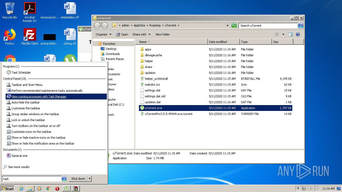
Task: Click New folder in toolbar
Action: [x=163, y=34]
